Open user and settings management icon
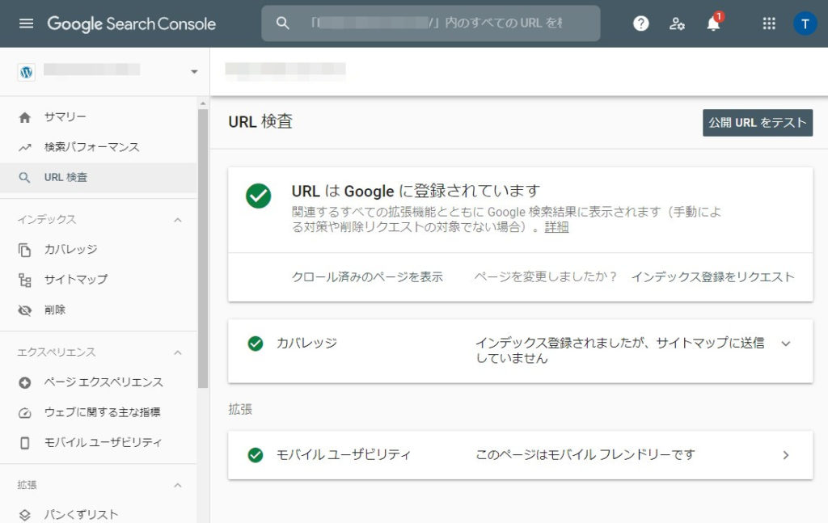The width and height of the screenshot is (828, 523). point(677,23)
